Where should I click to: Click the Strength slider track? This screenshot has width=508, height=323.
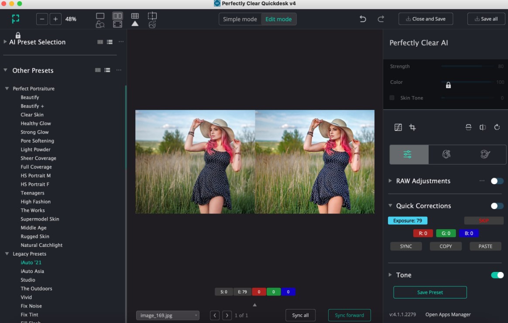467,66
